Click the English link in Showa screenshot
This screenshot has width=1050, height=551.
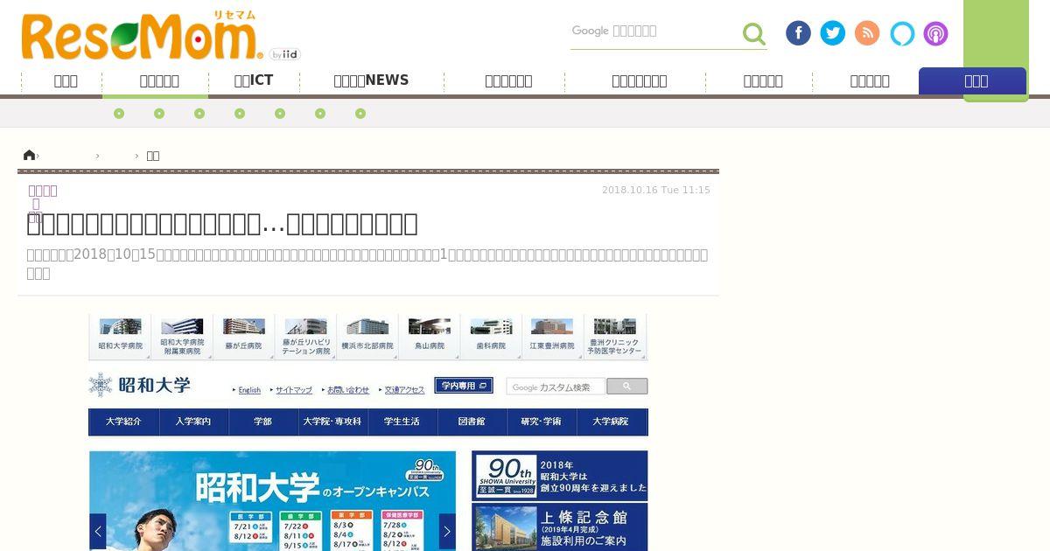[x=249, y=390]
